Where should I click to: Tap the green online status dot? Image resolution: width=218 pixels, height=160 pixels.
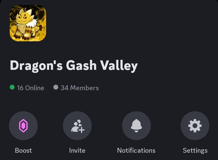pyautogui.click(x=12, y=87)
